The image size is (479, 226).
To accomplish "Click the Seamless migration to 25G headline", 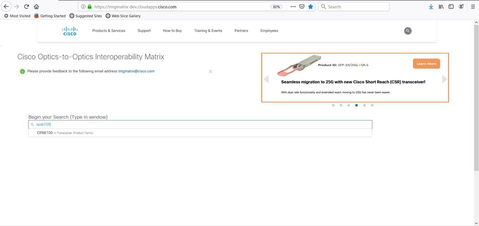I will click(x=353, y=82).
